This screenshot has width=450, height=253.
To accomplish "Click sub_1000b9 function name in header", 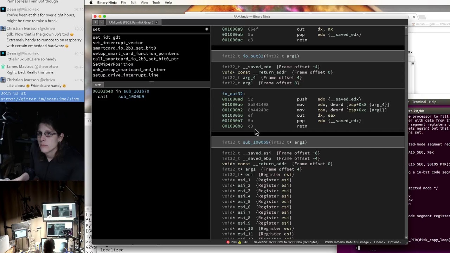I will 256,142.
